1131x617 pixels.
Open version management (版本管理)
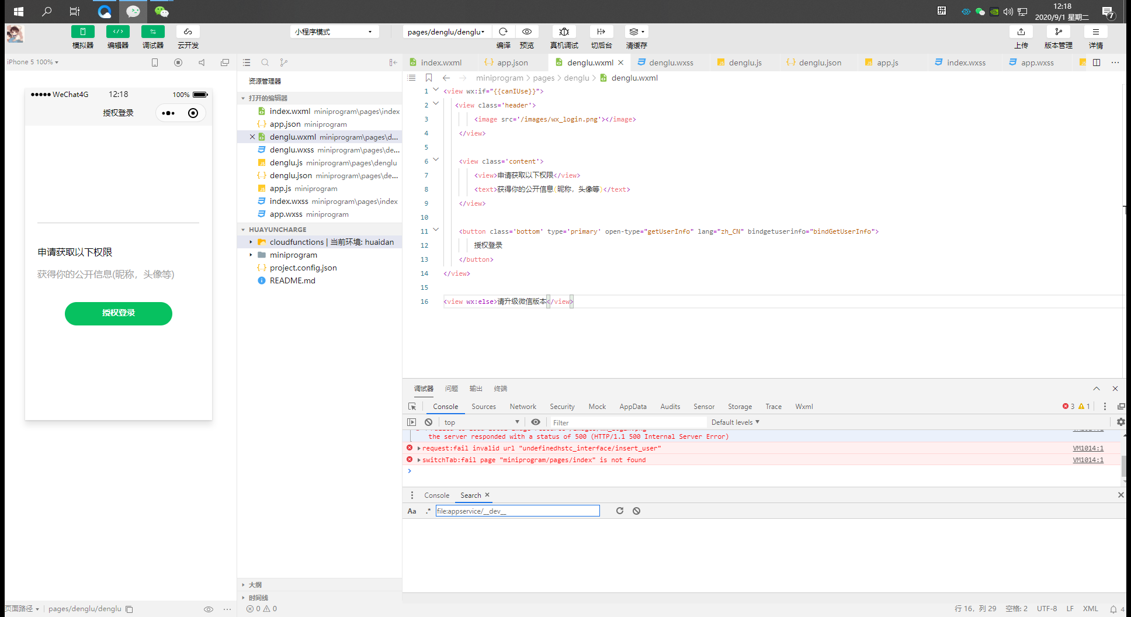(x=1059, y=32)
